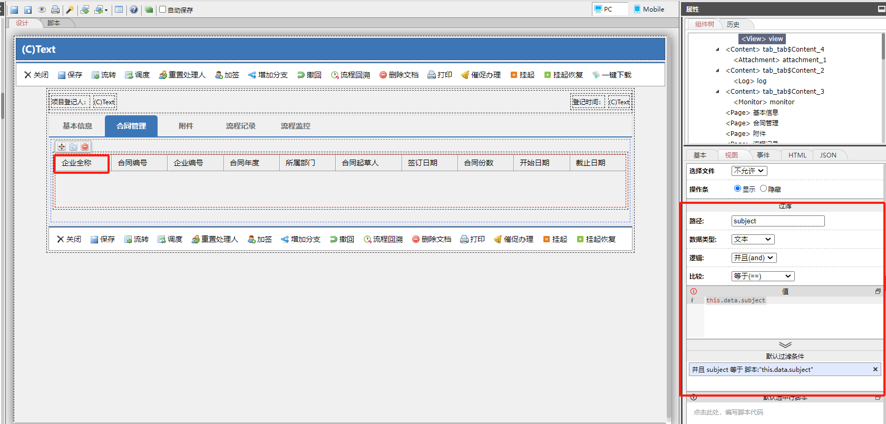Image resolution: width=886 pixels, height=424 pixels.
Task: Click the save form icon in the designer toolbar
Action: 14,9
